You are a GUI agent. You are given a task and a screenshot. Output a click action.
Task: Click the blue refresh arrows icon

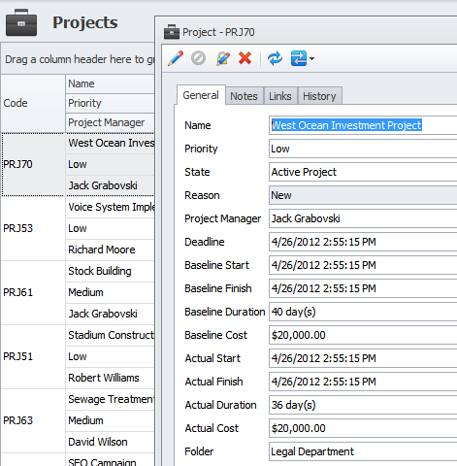click(275, 58)
